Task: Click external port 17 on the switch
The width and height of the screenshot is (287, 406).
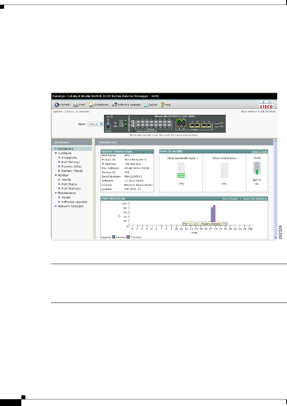Action: pos(179,121)
